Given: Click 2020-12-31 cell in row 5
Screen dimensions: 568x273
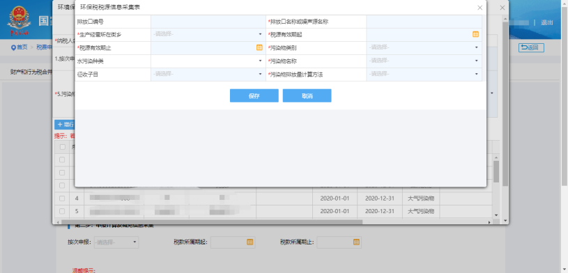Looking at the screenshot, I should [380, 211].
